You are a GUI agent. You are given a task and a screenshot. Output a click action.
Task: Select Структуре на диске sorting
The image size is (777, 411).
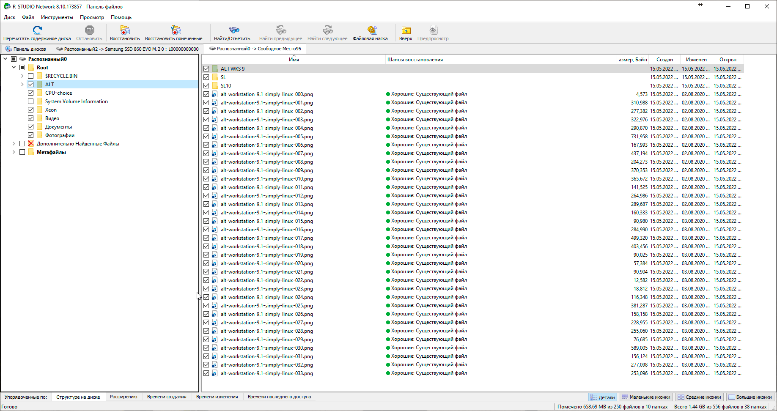(78, 397)
